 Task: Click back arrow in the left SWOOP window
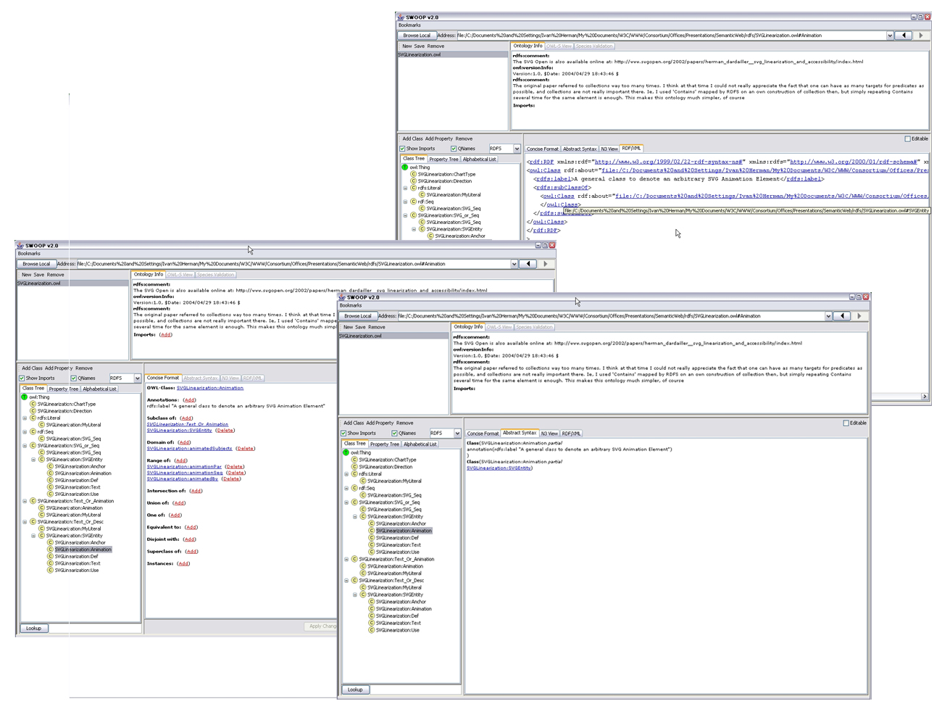[x=528, y=264]
